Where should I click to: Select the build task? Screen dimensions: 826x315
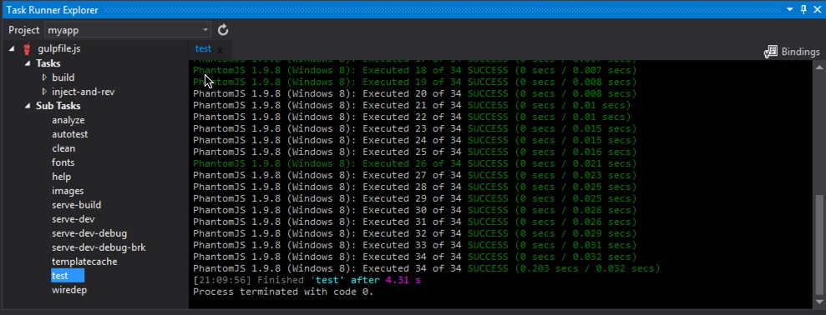click(x=63, y=77)
